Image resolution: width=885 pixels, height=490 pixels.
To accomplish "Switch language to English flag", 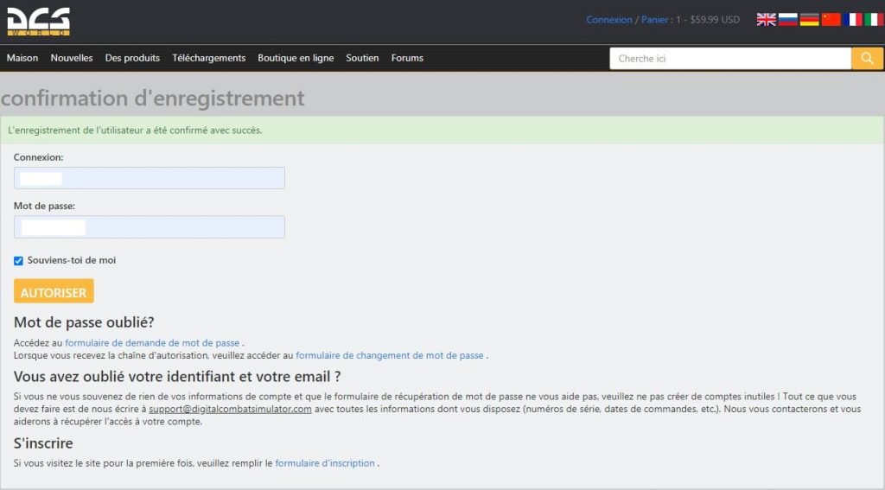I will [x=766, y=20].
